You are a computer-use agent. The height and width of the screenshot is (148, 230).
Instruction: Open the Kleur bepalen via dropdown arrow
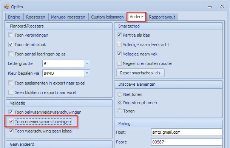pos(87,73)
